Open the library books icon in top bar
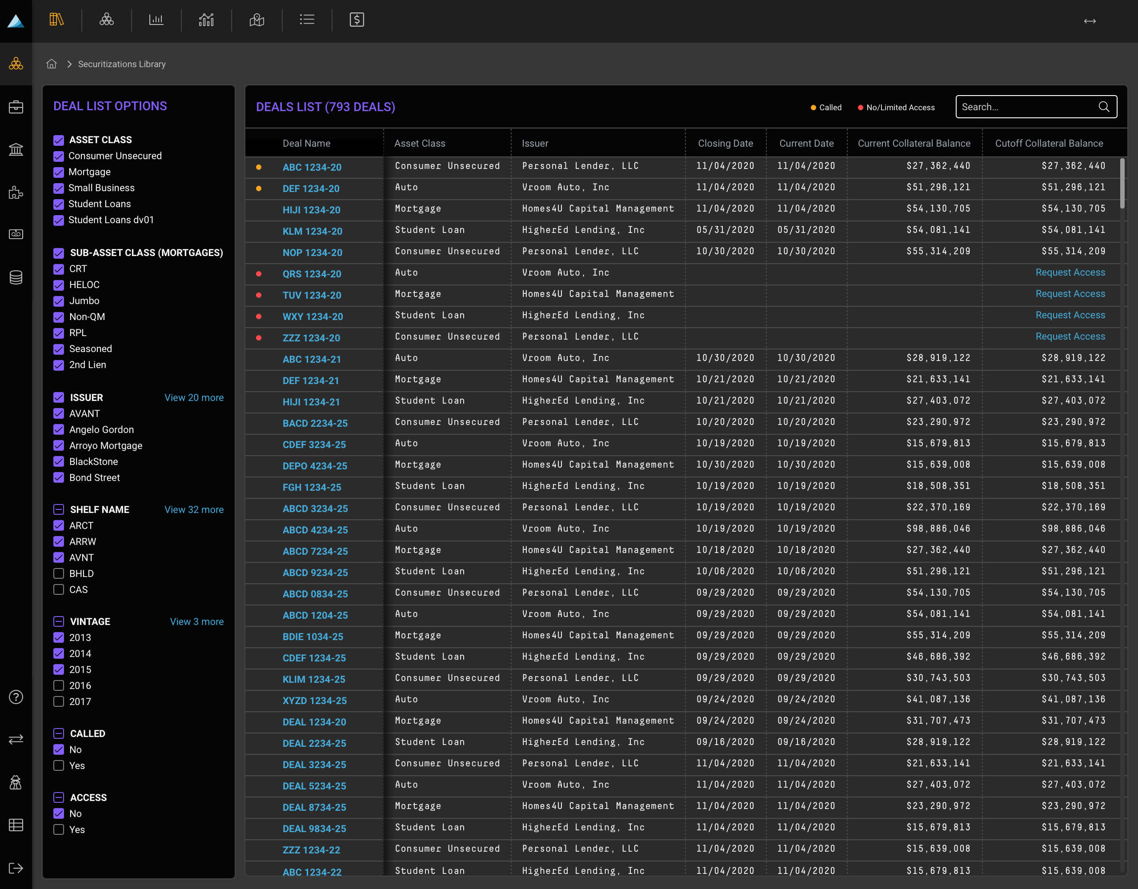Screen dimensions: 1138x889 pyautogui.click(x=56, y=20)
